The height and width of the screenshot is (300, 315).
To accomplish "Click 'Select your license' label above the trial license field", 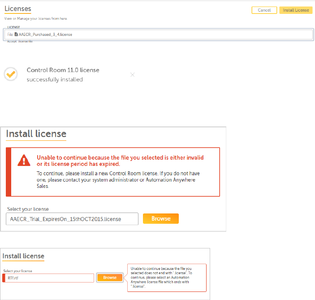I will click(x=28, y=209).
